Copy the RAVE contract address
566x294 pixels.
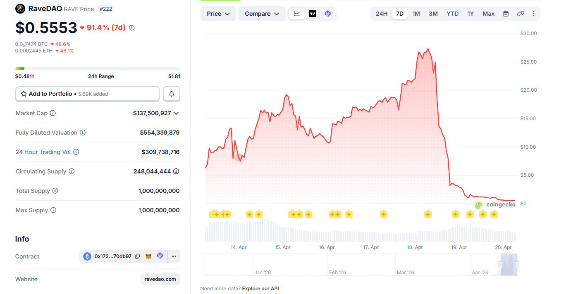(x=138, y=256)
